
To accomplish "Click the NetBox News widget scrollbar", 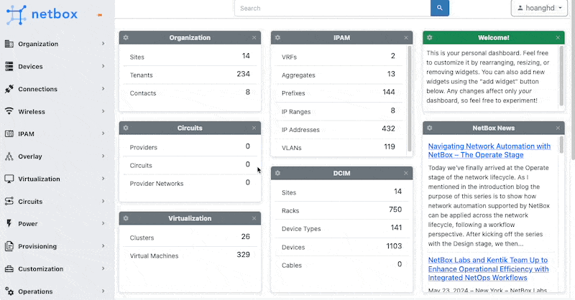I will click(x=561, y=145).
